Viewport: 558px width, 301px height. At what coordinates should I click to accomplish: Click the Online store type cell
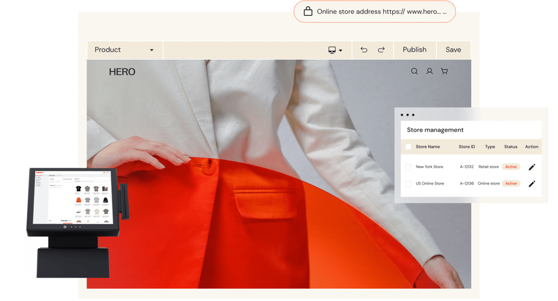[489, 183]
